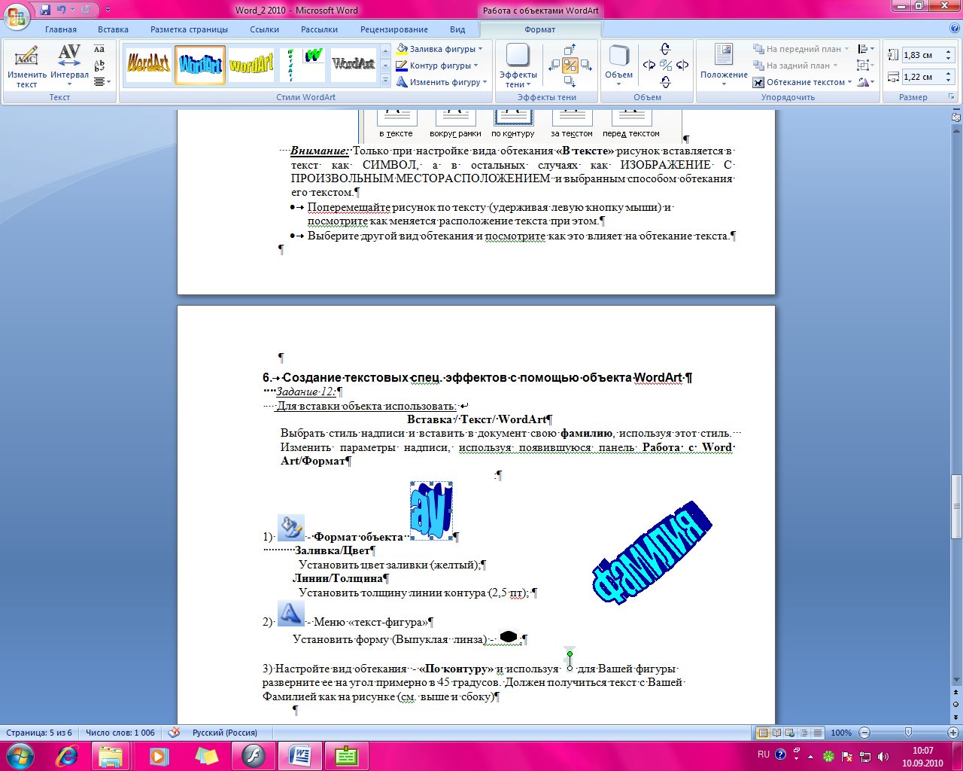Image resolution: width=963 pixels, height=771 pixels.
Task: Expand the WordArt styles gallery
Action: 386,80
